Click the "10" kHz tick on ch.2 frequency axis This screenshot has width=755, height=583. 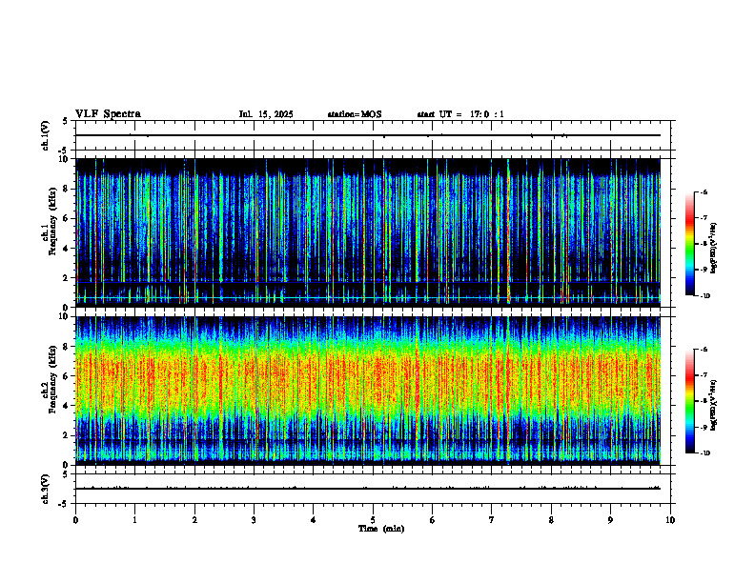coord(65,316)
